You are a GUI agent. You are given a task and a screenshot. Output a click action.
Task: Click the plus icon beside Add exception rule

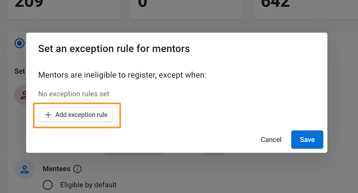[48, 115]
